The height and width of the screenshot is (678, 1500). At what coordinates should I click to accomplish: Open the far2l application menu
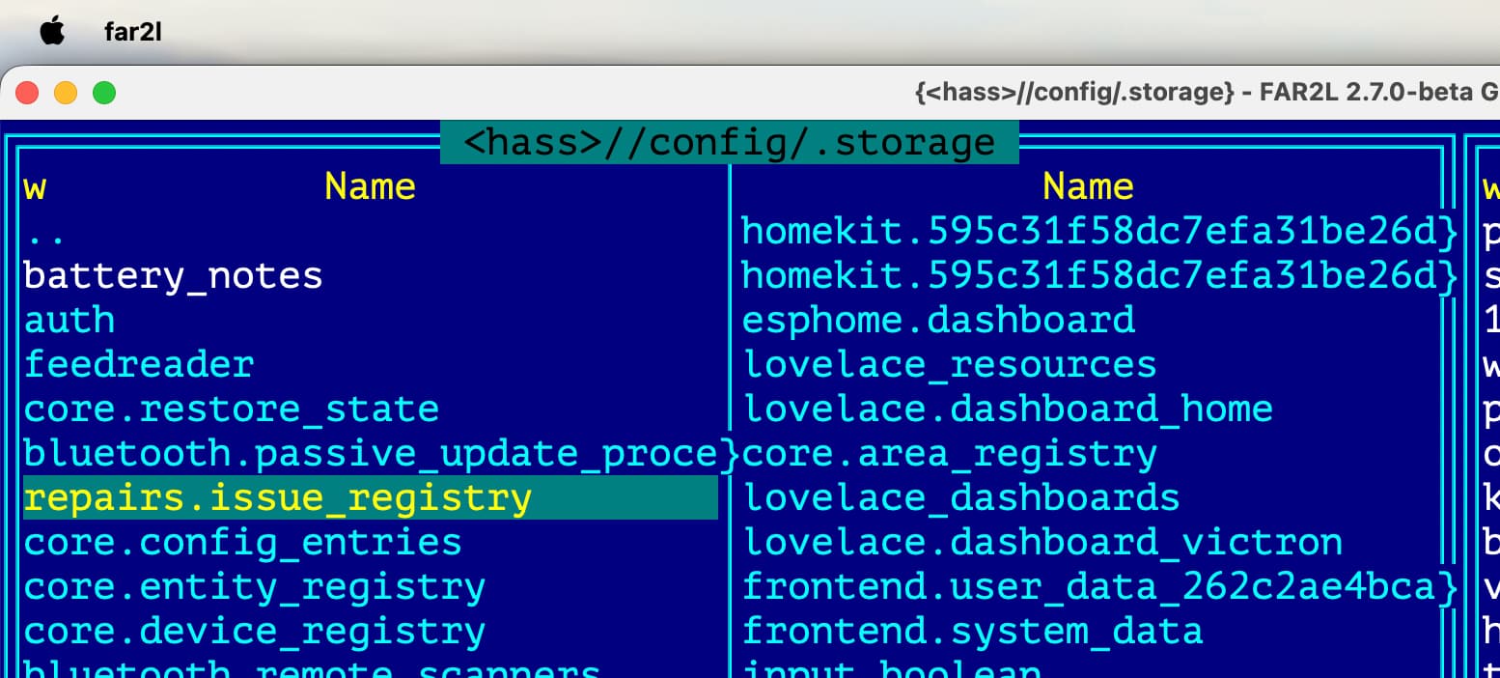pyautogui.click(x=132, y=33)
